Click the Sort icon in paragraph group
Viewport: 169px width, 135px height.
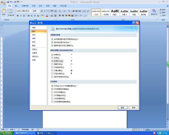click(84, 11)
